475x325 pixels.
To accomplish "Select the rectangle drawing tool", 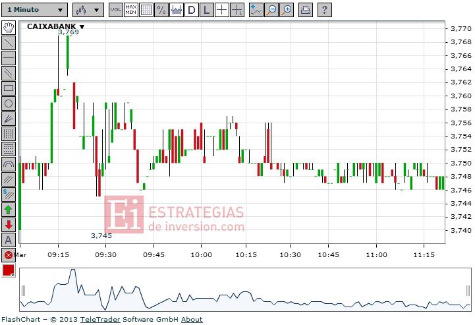I will pyautogui.click(x=9, y=88).
